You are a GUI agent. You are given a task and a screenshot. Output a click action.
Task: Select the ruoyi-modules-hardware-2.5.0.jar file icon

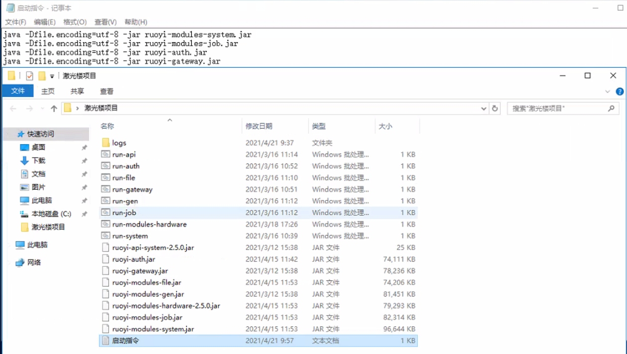pos(106,306)
